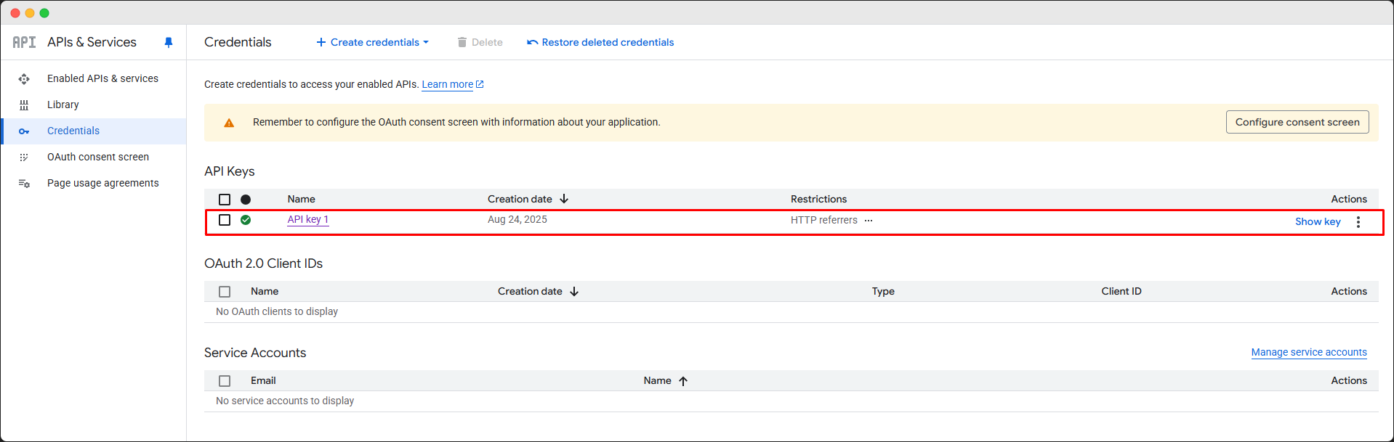Click the Name column header in API Keys
Screen dimensions: 1394x442
[x=302, y=199]
